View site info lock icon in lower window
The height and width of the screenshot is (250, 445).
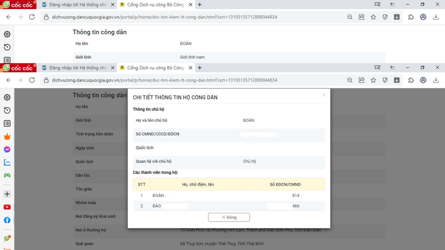(46, 80)
